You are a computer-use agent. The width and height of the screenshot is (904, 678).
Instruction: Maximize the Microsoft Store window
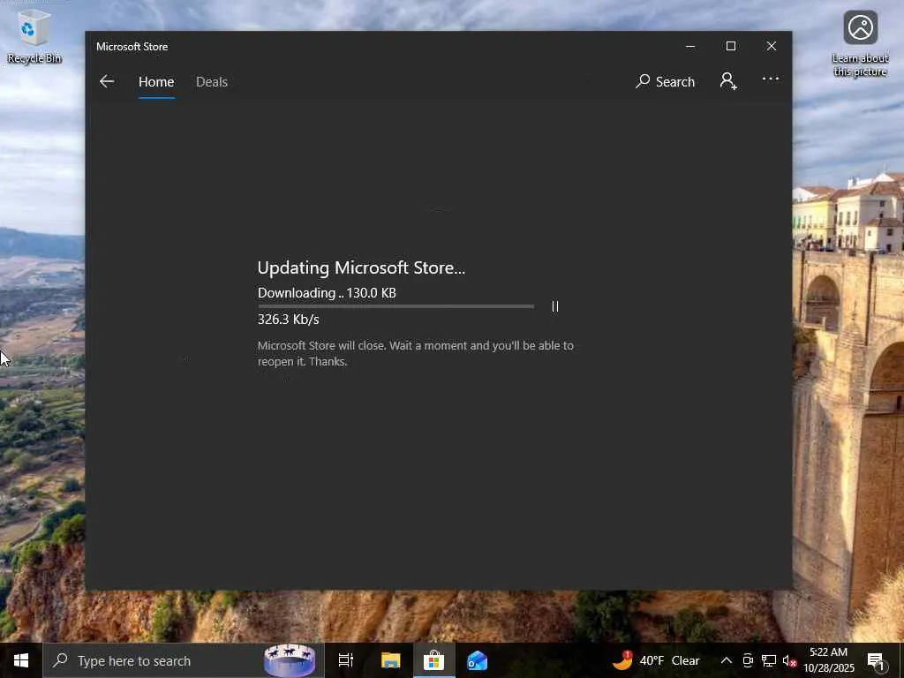[730, 46]
